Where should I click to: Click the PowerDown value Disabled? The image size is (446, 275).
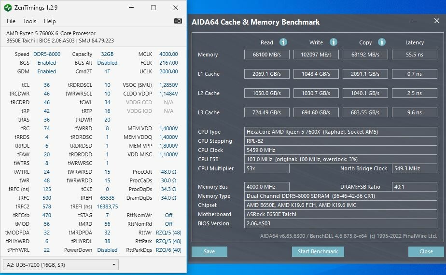[x=107, y=250]
